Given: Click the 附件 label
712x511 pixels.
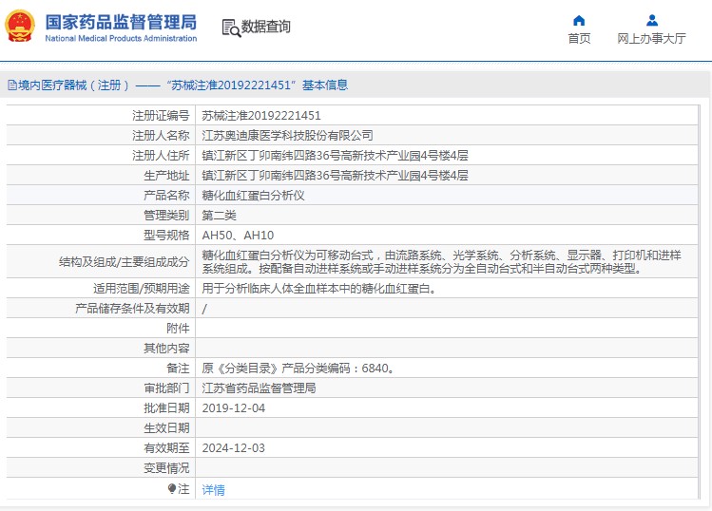Looking at the screenshot, I should click(x=178, y=328).
